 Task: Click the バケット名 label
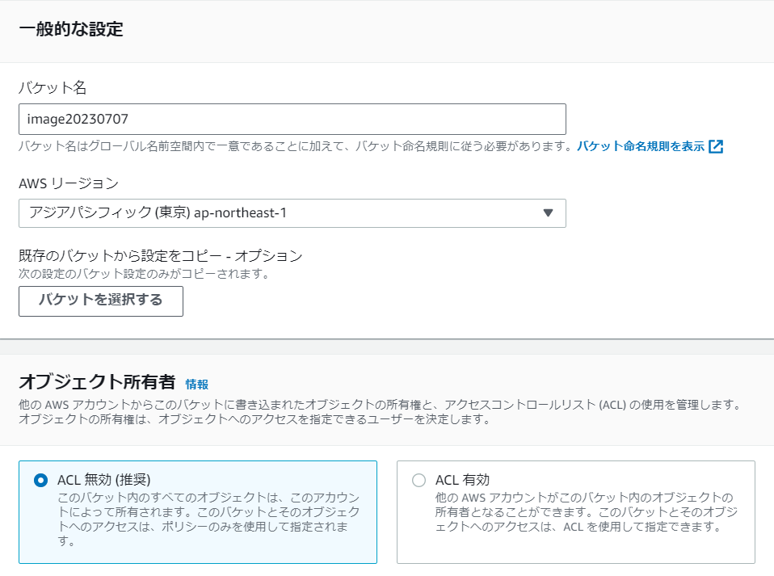pos(53,88)
